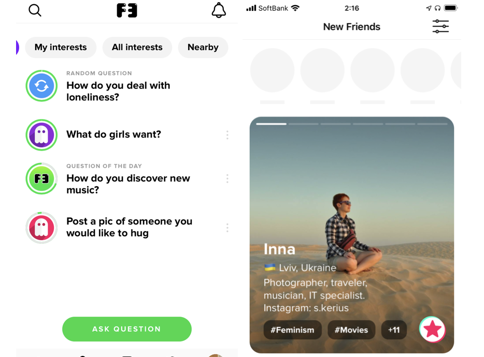484x357 pixels.
Task: Expand the +11 more interests chip
Action: (x=394, y=330)
